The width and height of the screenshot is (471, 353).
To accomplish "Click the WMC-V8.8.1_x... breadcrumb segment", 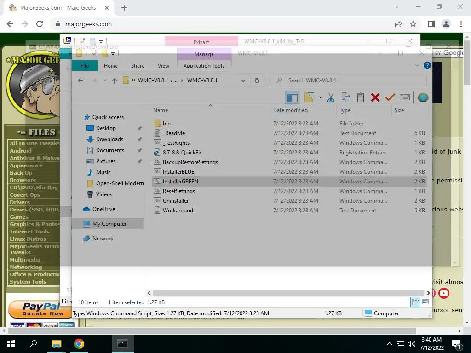I will tap(158, 80).
